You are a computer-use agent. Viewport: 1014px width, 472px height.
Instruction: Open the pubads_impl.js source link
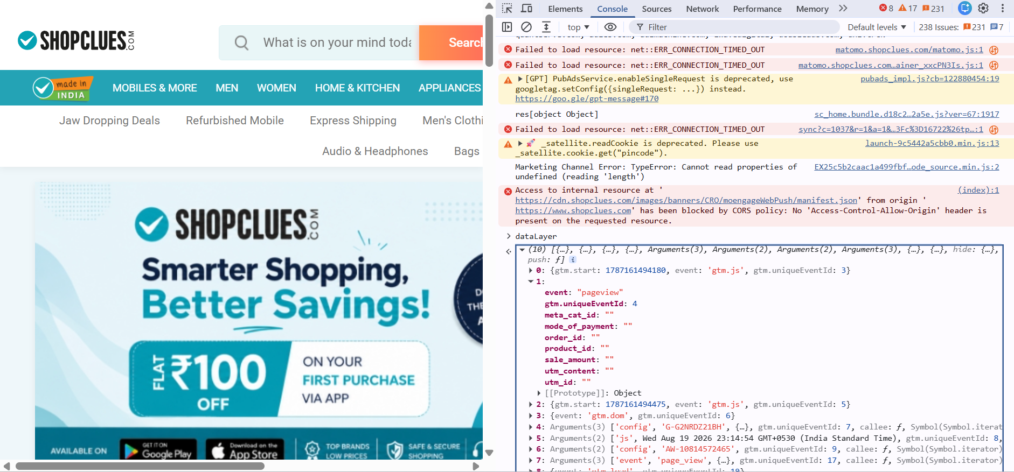929,79
